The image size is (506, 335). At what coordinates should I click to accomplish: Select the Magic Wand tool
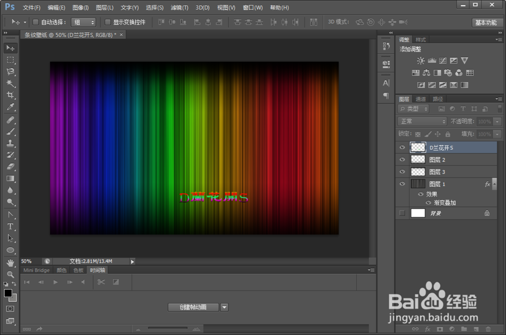[x=10, y=83]
